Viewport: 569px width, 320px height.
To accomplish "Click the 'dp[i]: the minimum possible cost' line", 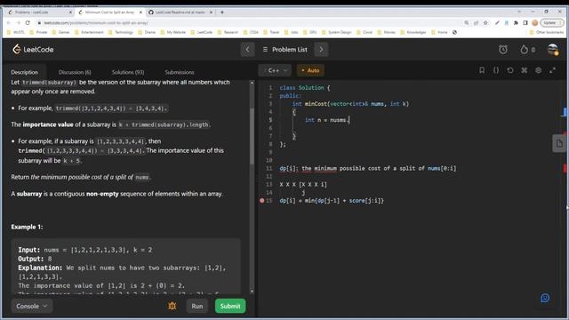I will point(368,168).
